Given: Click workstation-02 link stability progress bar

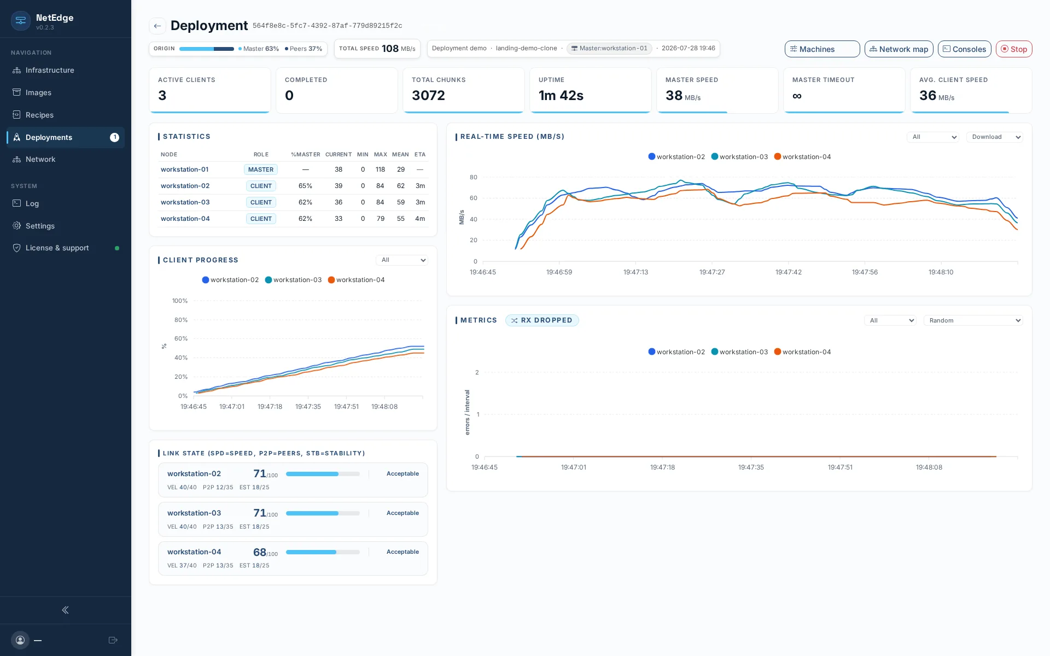Looking at the screenshot, I should click(323, 474).
